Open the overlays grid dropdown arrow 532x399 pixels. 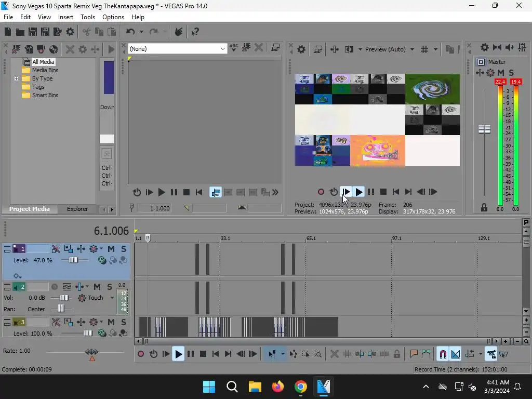435,49
